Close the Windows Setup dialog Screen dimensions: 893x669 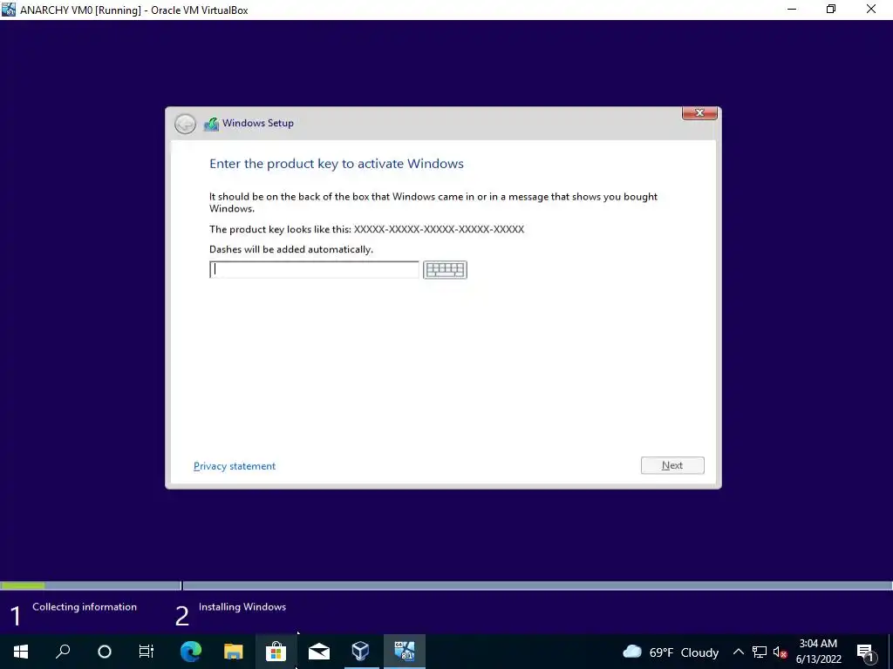point(699,113)
